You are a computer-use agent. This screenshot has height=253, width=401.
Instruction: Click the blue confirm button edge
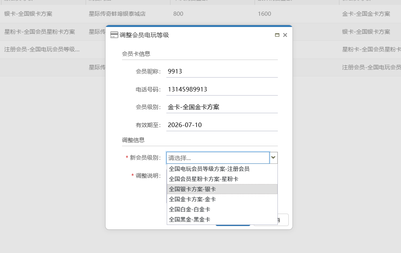233,225
